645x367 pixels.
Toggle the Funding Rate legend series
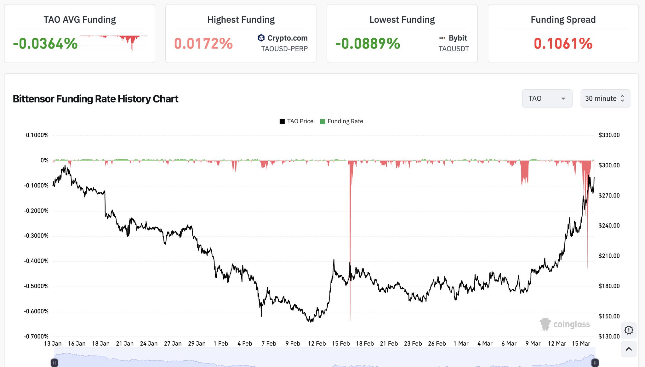coord(342,121)
